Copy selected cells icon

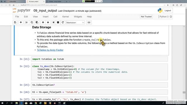tap(32, 22)
